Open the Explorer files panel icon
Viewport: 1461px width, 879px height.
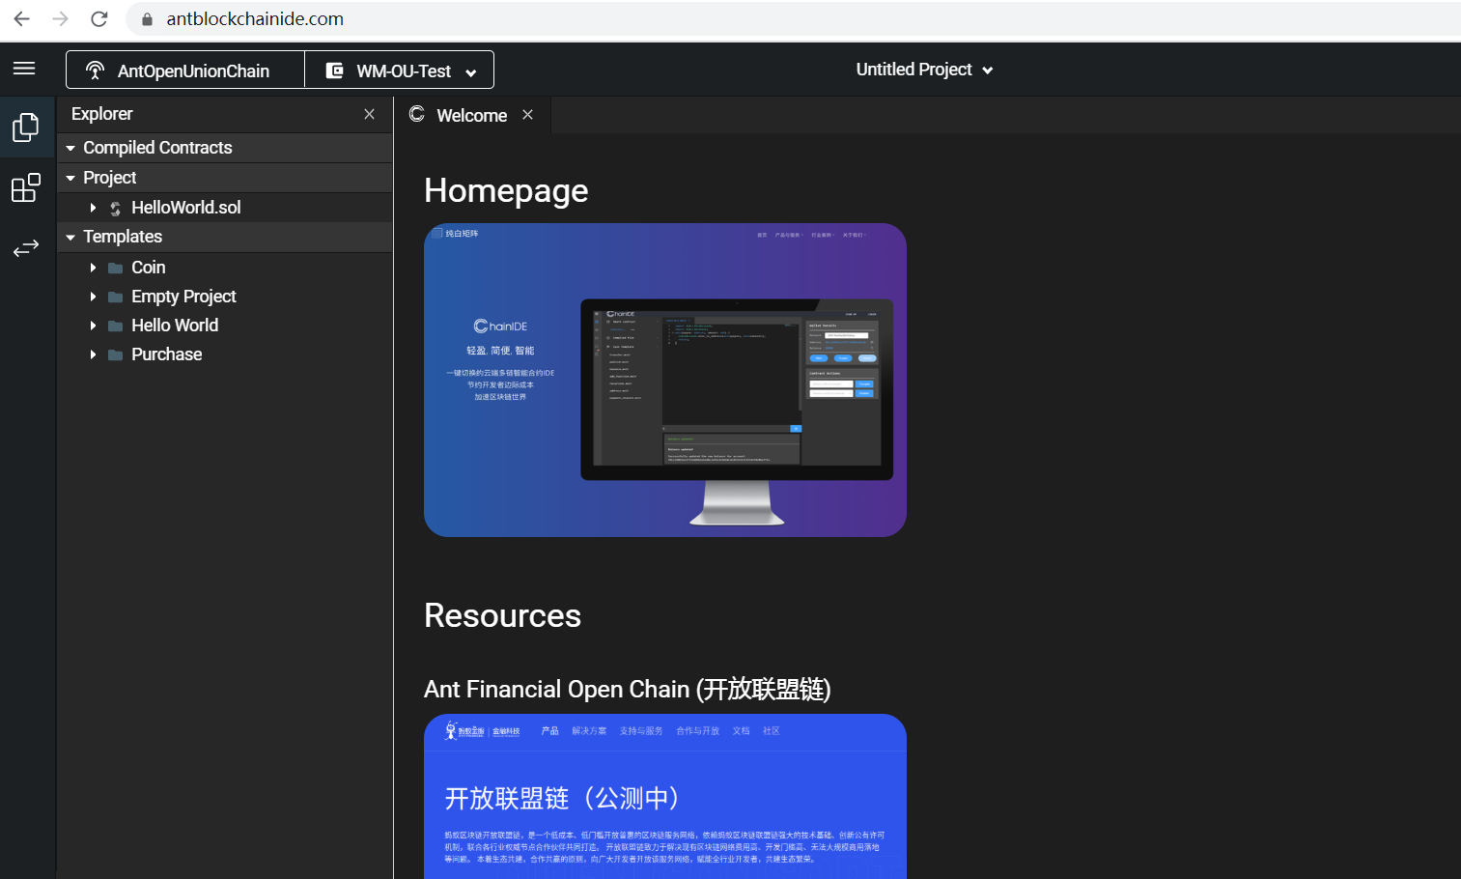[26, 128]
